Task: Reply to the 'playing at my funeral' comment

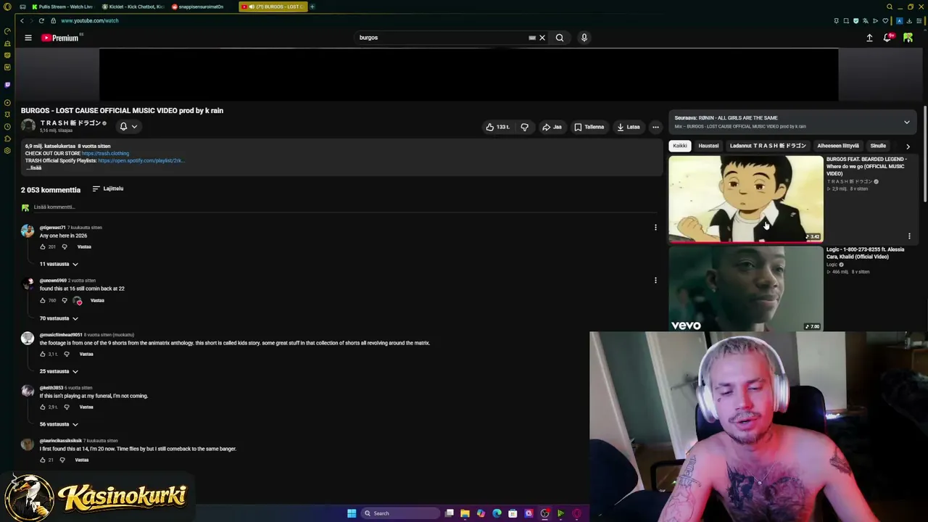Action: pos(86,407)
